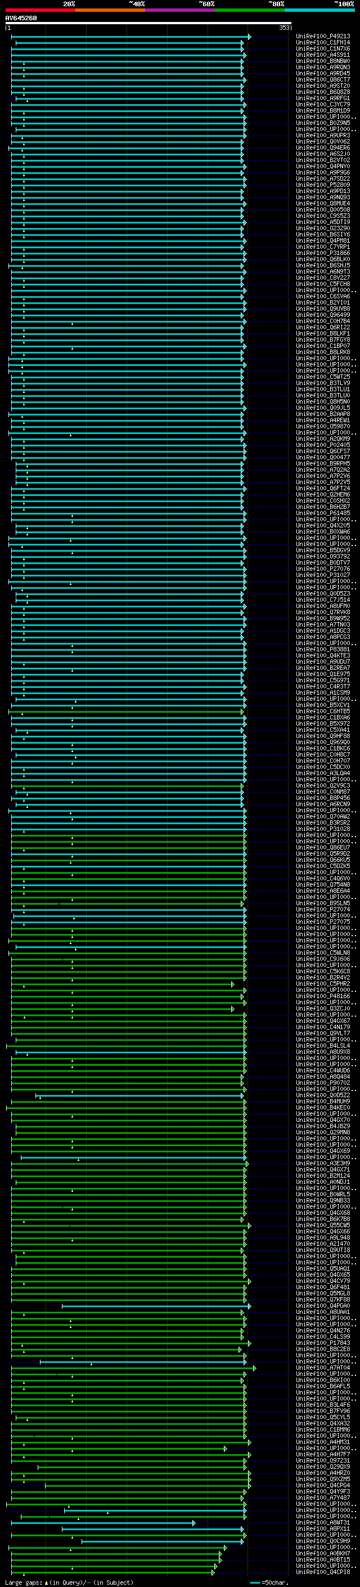Viewport: 360px width, 1587px height.
Task: Click the arrowhead ending the UniRef100_Q4CPI8 alignment
Action: coord(214,1572)
